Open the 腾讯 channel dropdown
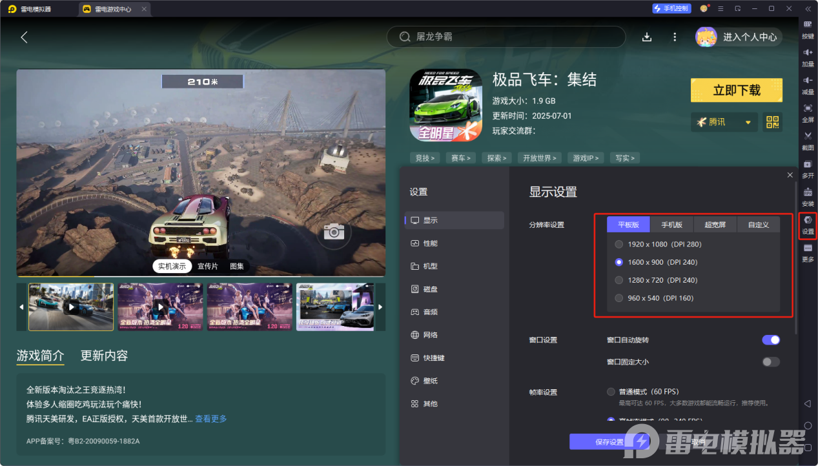This screenshot has width=818, height=466. pyautogui.click(x=724, y=122)
